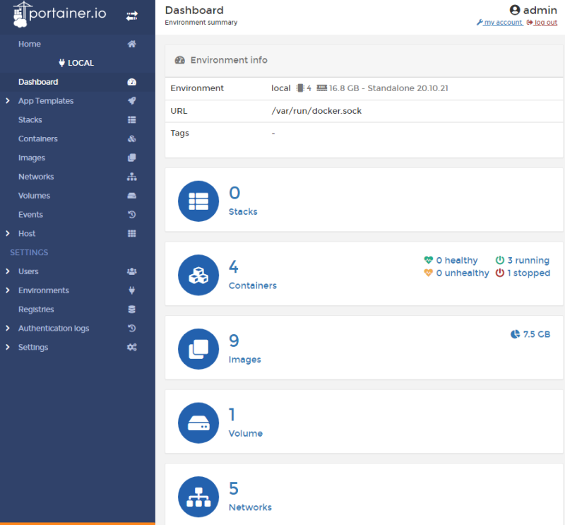Open the Home menu entry
The image size is (565, 525).
29,44
